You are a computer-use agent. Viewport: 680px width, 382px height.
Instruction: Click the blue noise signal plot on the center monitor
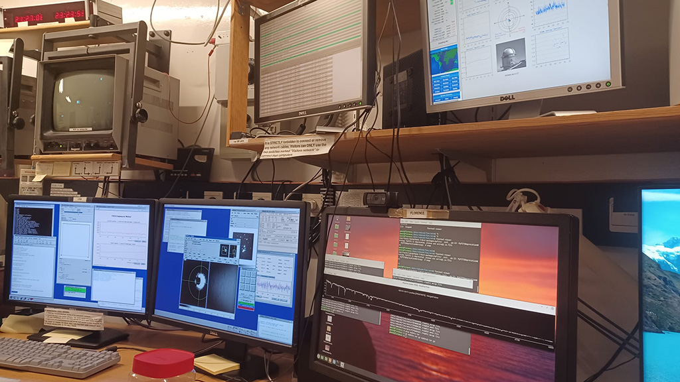tap(274, 286)
